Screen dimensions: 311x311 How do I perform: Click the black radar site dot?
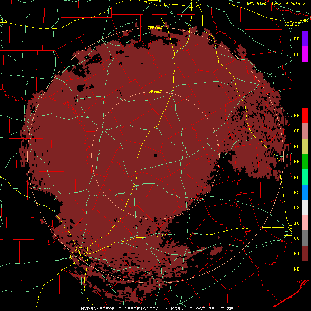[x=155, y=155]
